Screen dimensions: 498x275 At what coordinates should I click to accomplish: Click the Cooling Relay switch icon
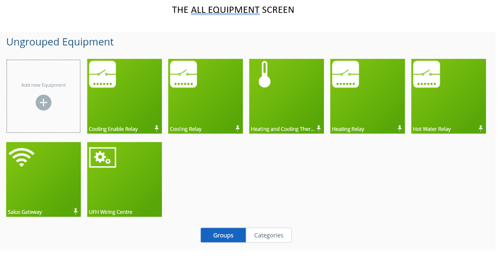tap(183, 74)
